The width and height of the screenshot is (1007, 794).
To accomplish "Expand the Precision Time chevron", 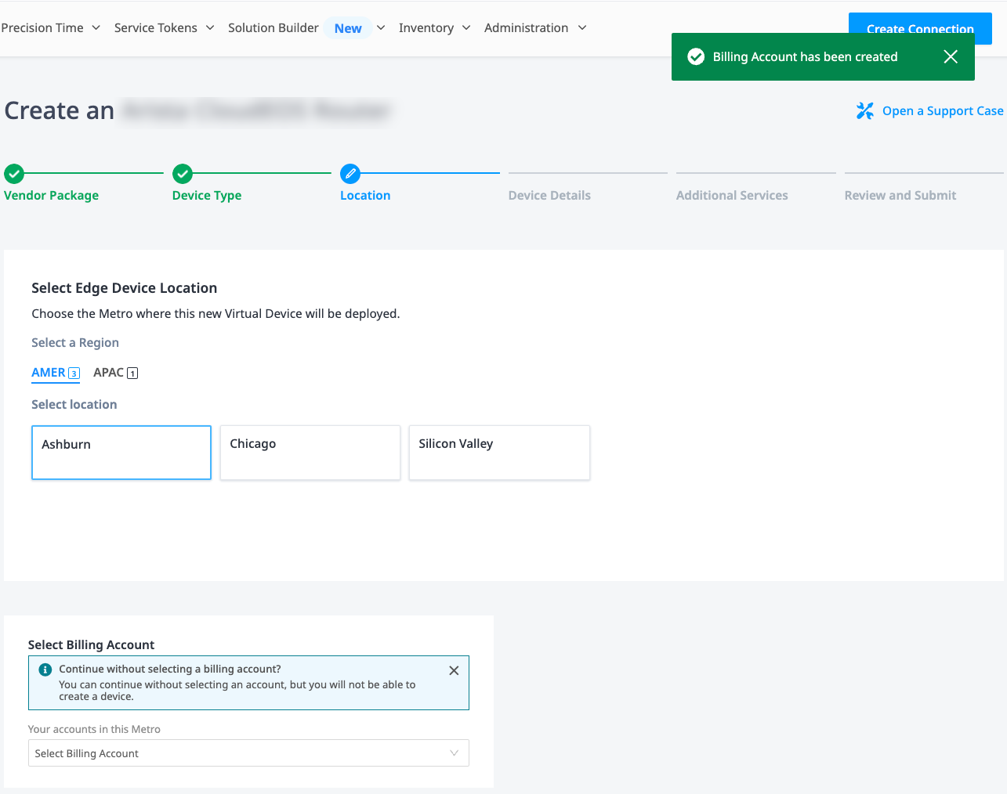I will (96, 27).
